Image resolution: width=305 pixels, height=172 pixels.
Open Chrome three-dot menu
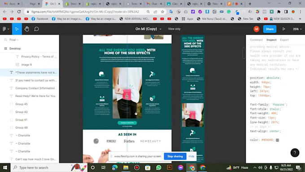pos(300,12)
